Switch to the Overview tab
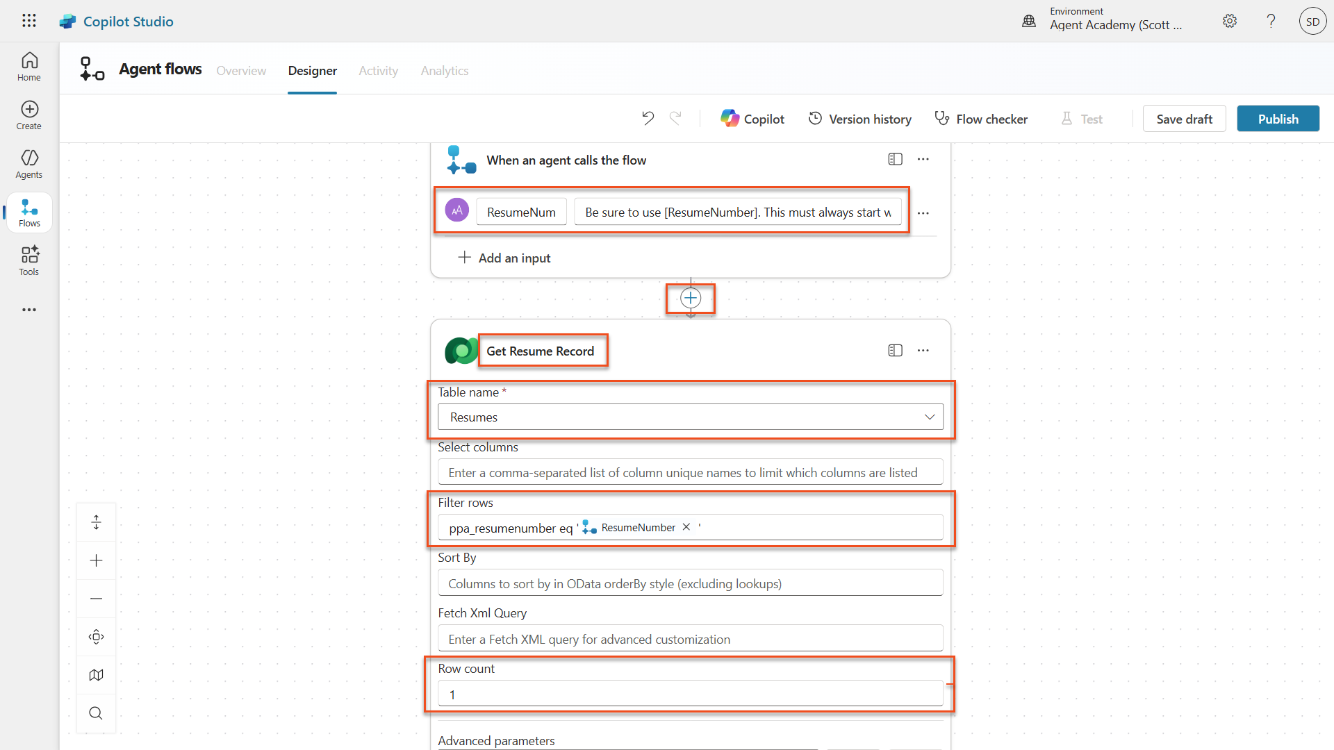Screen dimensions: 1334x750 coord(241,71)
